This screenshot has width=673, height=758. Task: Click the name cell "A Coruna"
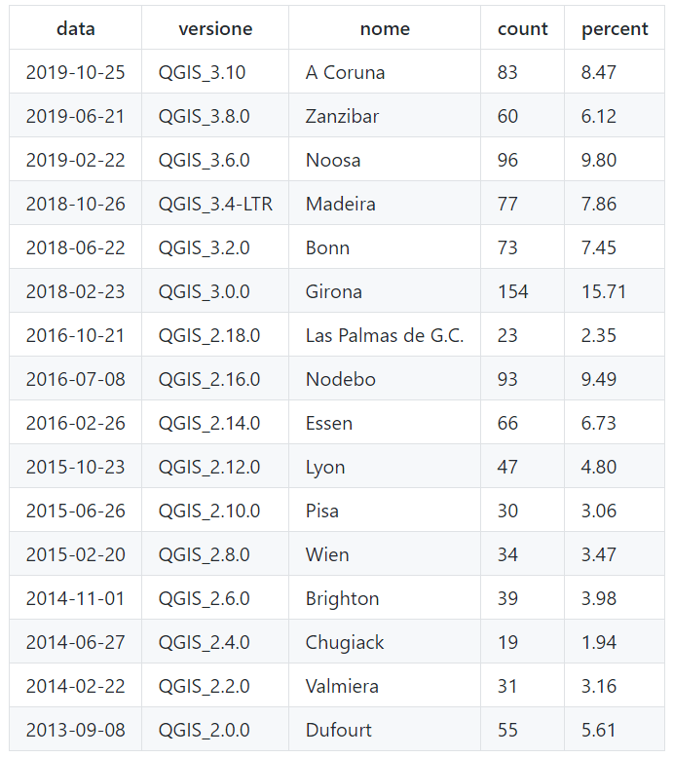(x=345, y=72)
